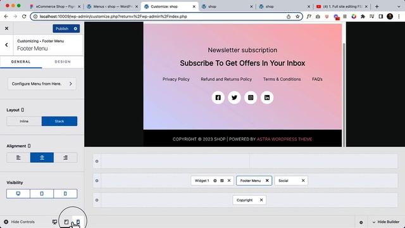Open Astra WordPress Theme link
Viewport: 405px width, 228px height.
[x=284, y=139]
